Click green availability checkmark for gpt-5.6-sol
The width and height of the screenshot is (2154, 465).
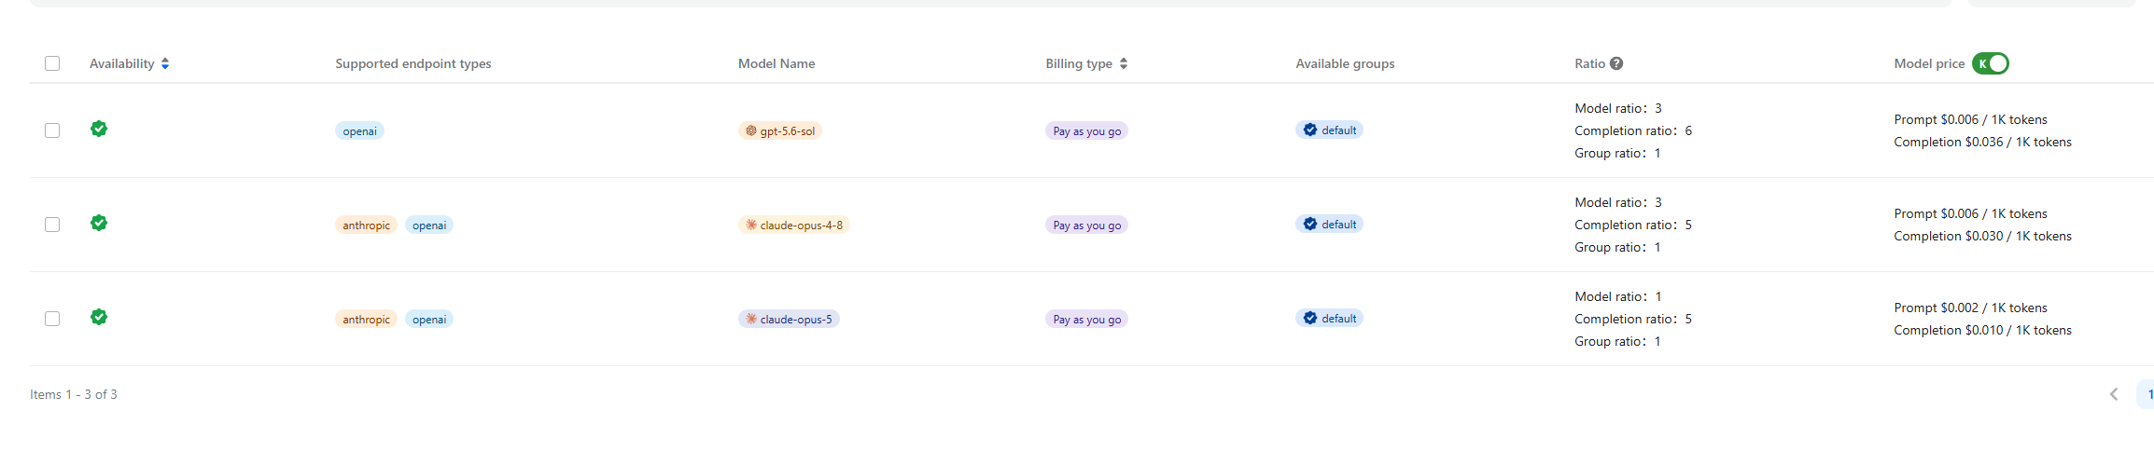click(99, 129)
